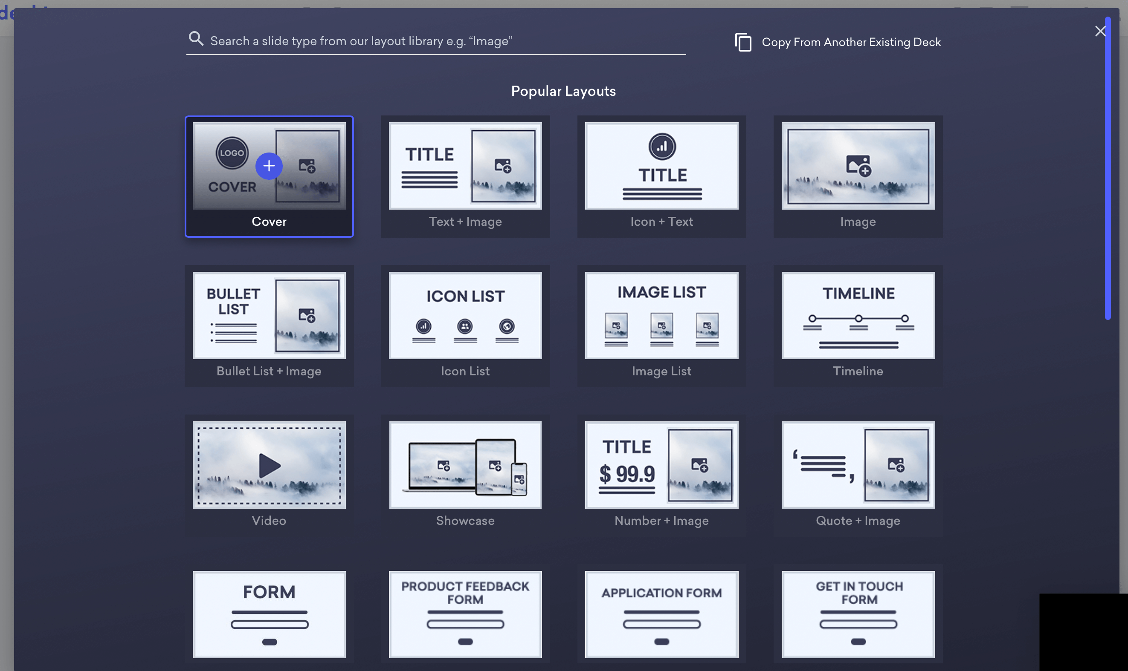Click the Image List label text

[x=661, y=371]
